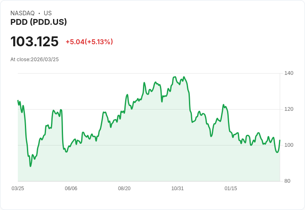Click the line's starting point at 03/25
Viewport: 305px width, 210px height.
18,100
